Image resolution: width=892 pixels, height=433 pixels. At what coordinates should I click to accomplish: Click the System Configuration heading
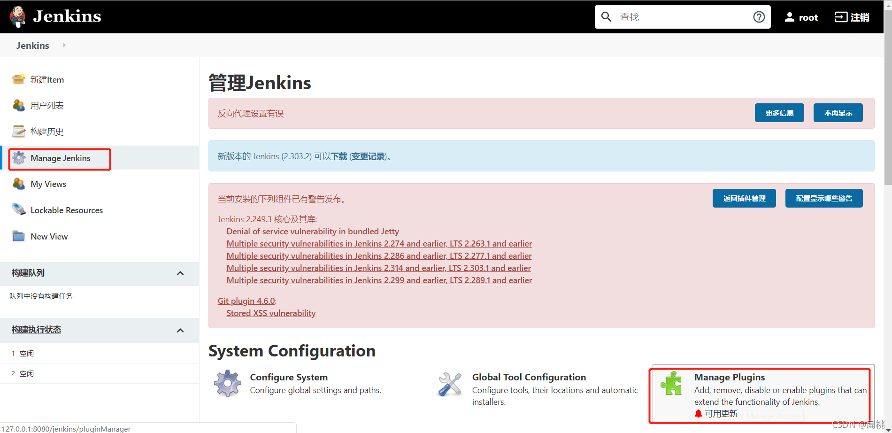pos(292,351)
